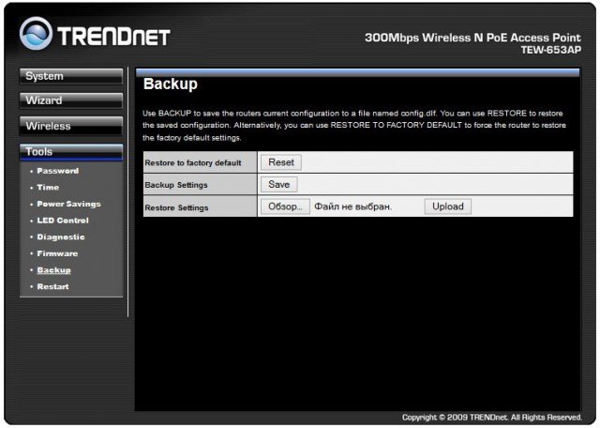Go to the Time settings page
Screen dimensions: 600x428
47,188
